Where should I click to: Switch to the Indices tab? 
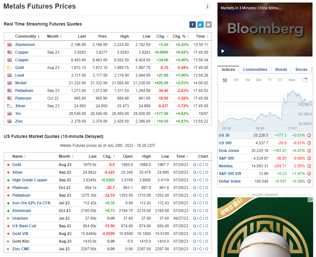pos(228,70)
